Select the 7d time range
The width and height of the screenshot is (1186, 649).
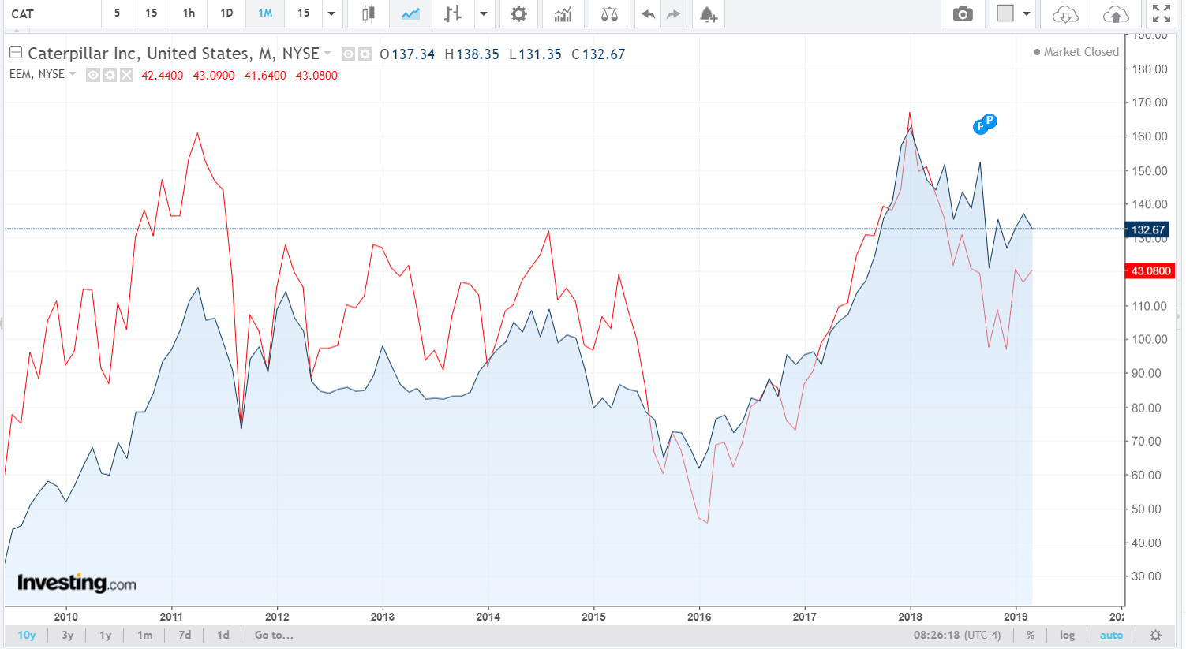(185, 635)
